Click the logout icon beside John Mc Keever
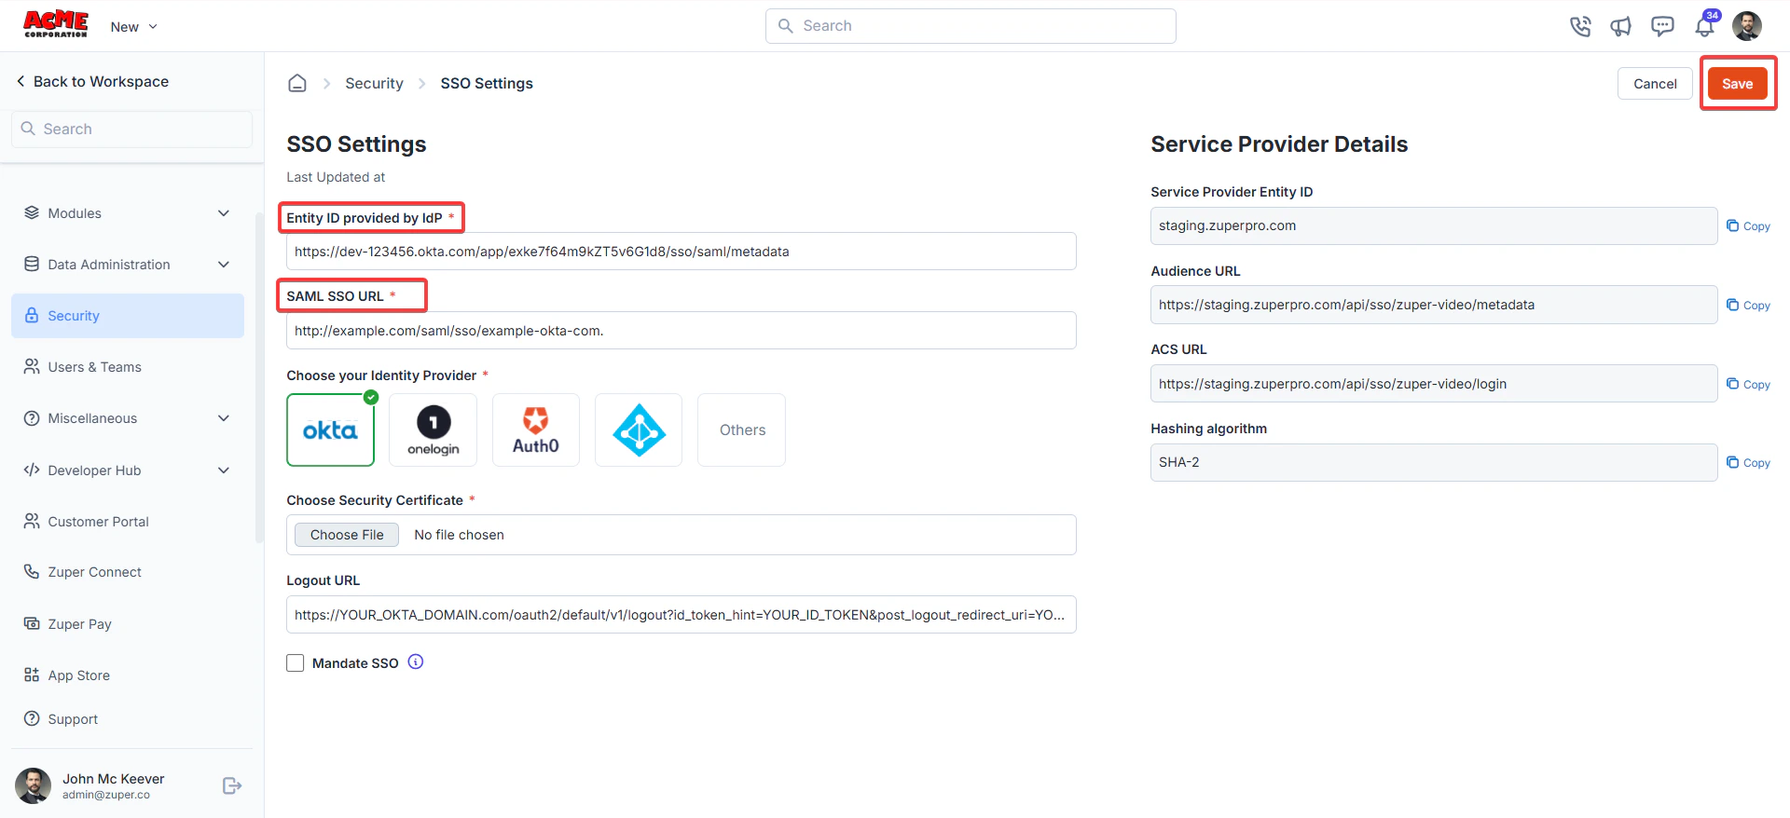The image size is (1790, 818). click(232, 785)
